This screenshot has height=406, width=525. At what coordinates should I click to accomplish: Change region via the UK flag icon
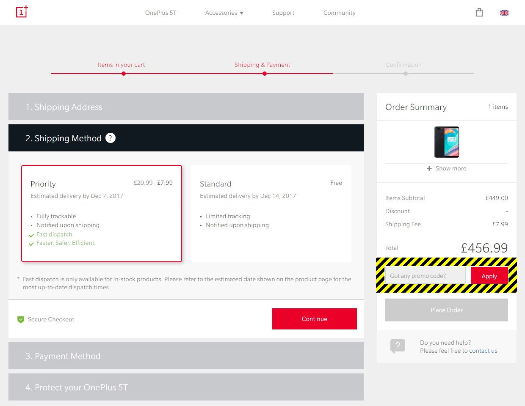504,13
